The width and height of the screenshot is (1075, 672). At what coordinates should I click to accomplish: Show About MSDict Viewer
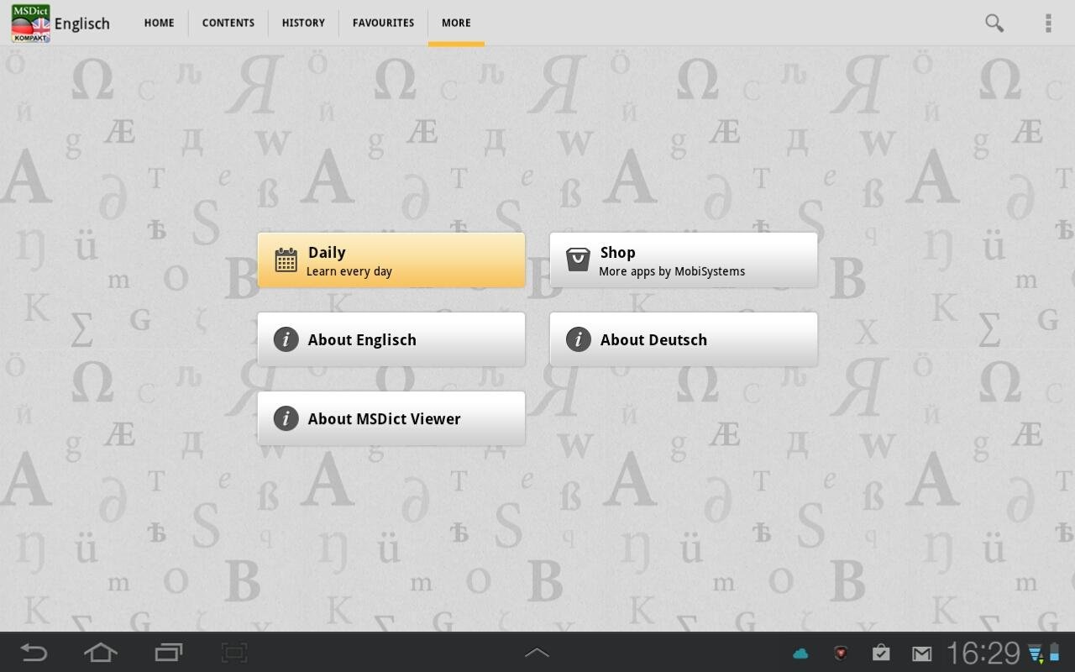[x=391, y=418]
